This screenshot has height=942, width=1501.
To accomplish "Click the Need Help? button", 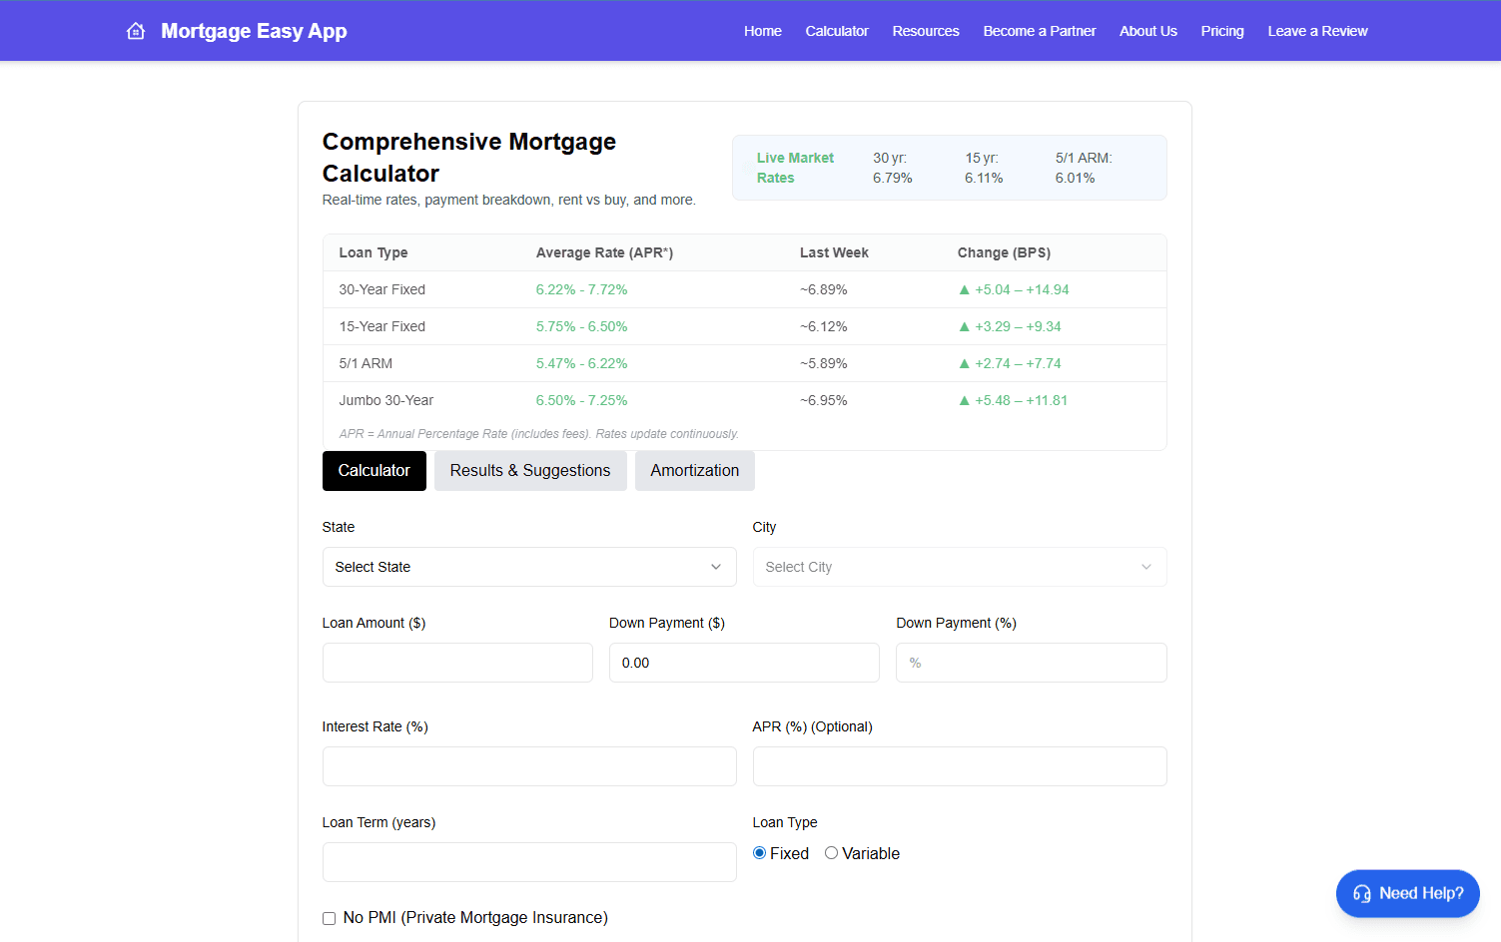I will point(1408,894).
